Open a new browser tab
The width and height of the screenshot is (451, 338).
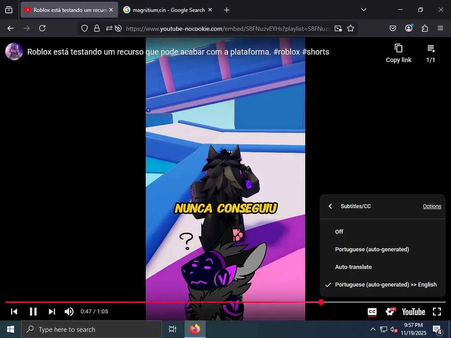click(x=227, y=10)
